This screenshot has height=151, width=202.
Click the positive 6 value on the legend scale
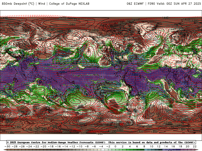pyautogui.click(x=137, y=146)
